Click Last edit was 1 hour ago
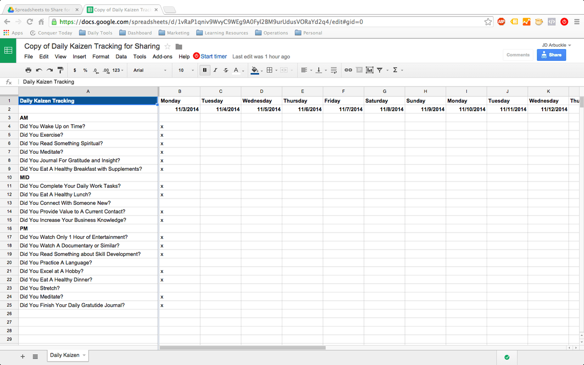The height and width of the screenshot is (365, 584). 261,57
